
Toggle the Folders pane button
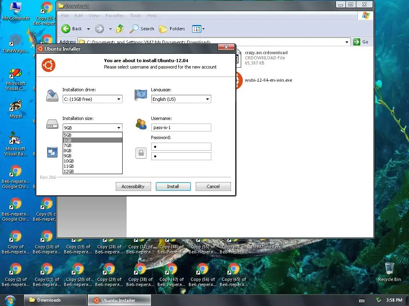pos(172,29)
